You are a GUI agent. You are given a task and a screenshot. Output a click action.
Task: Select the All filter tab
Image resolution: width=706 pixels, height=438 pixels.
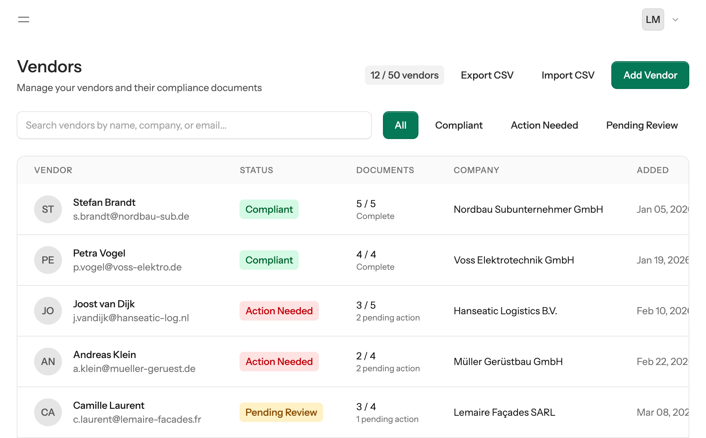pyautogui.click(x=400, y=125)
